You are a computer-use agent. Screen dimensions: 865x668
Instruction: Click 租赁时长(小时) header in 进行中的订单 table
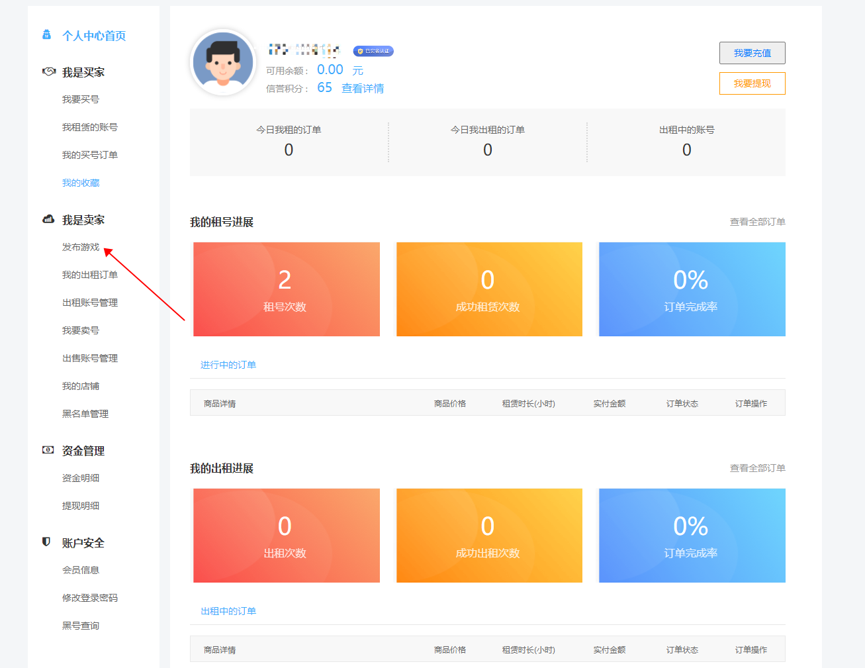529,403
